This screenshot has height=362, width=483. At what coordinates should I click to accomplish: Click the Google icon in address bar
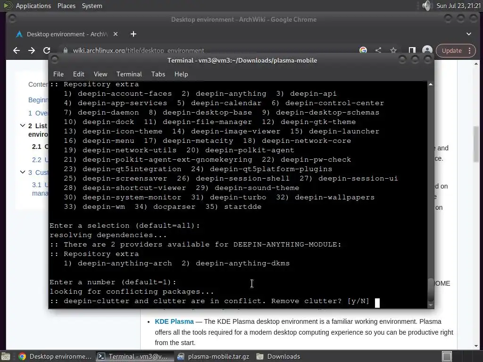[x=363, y=50]
